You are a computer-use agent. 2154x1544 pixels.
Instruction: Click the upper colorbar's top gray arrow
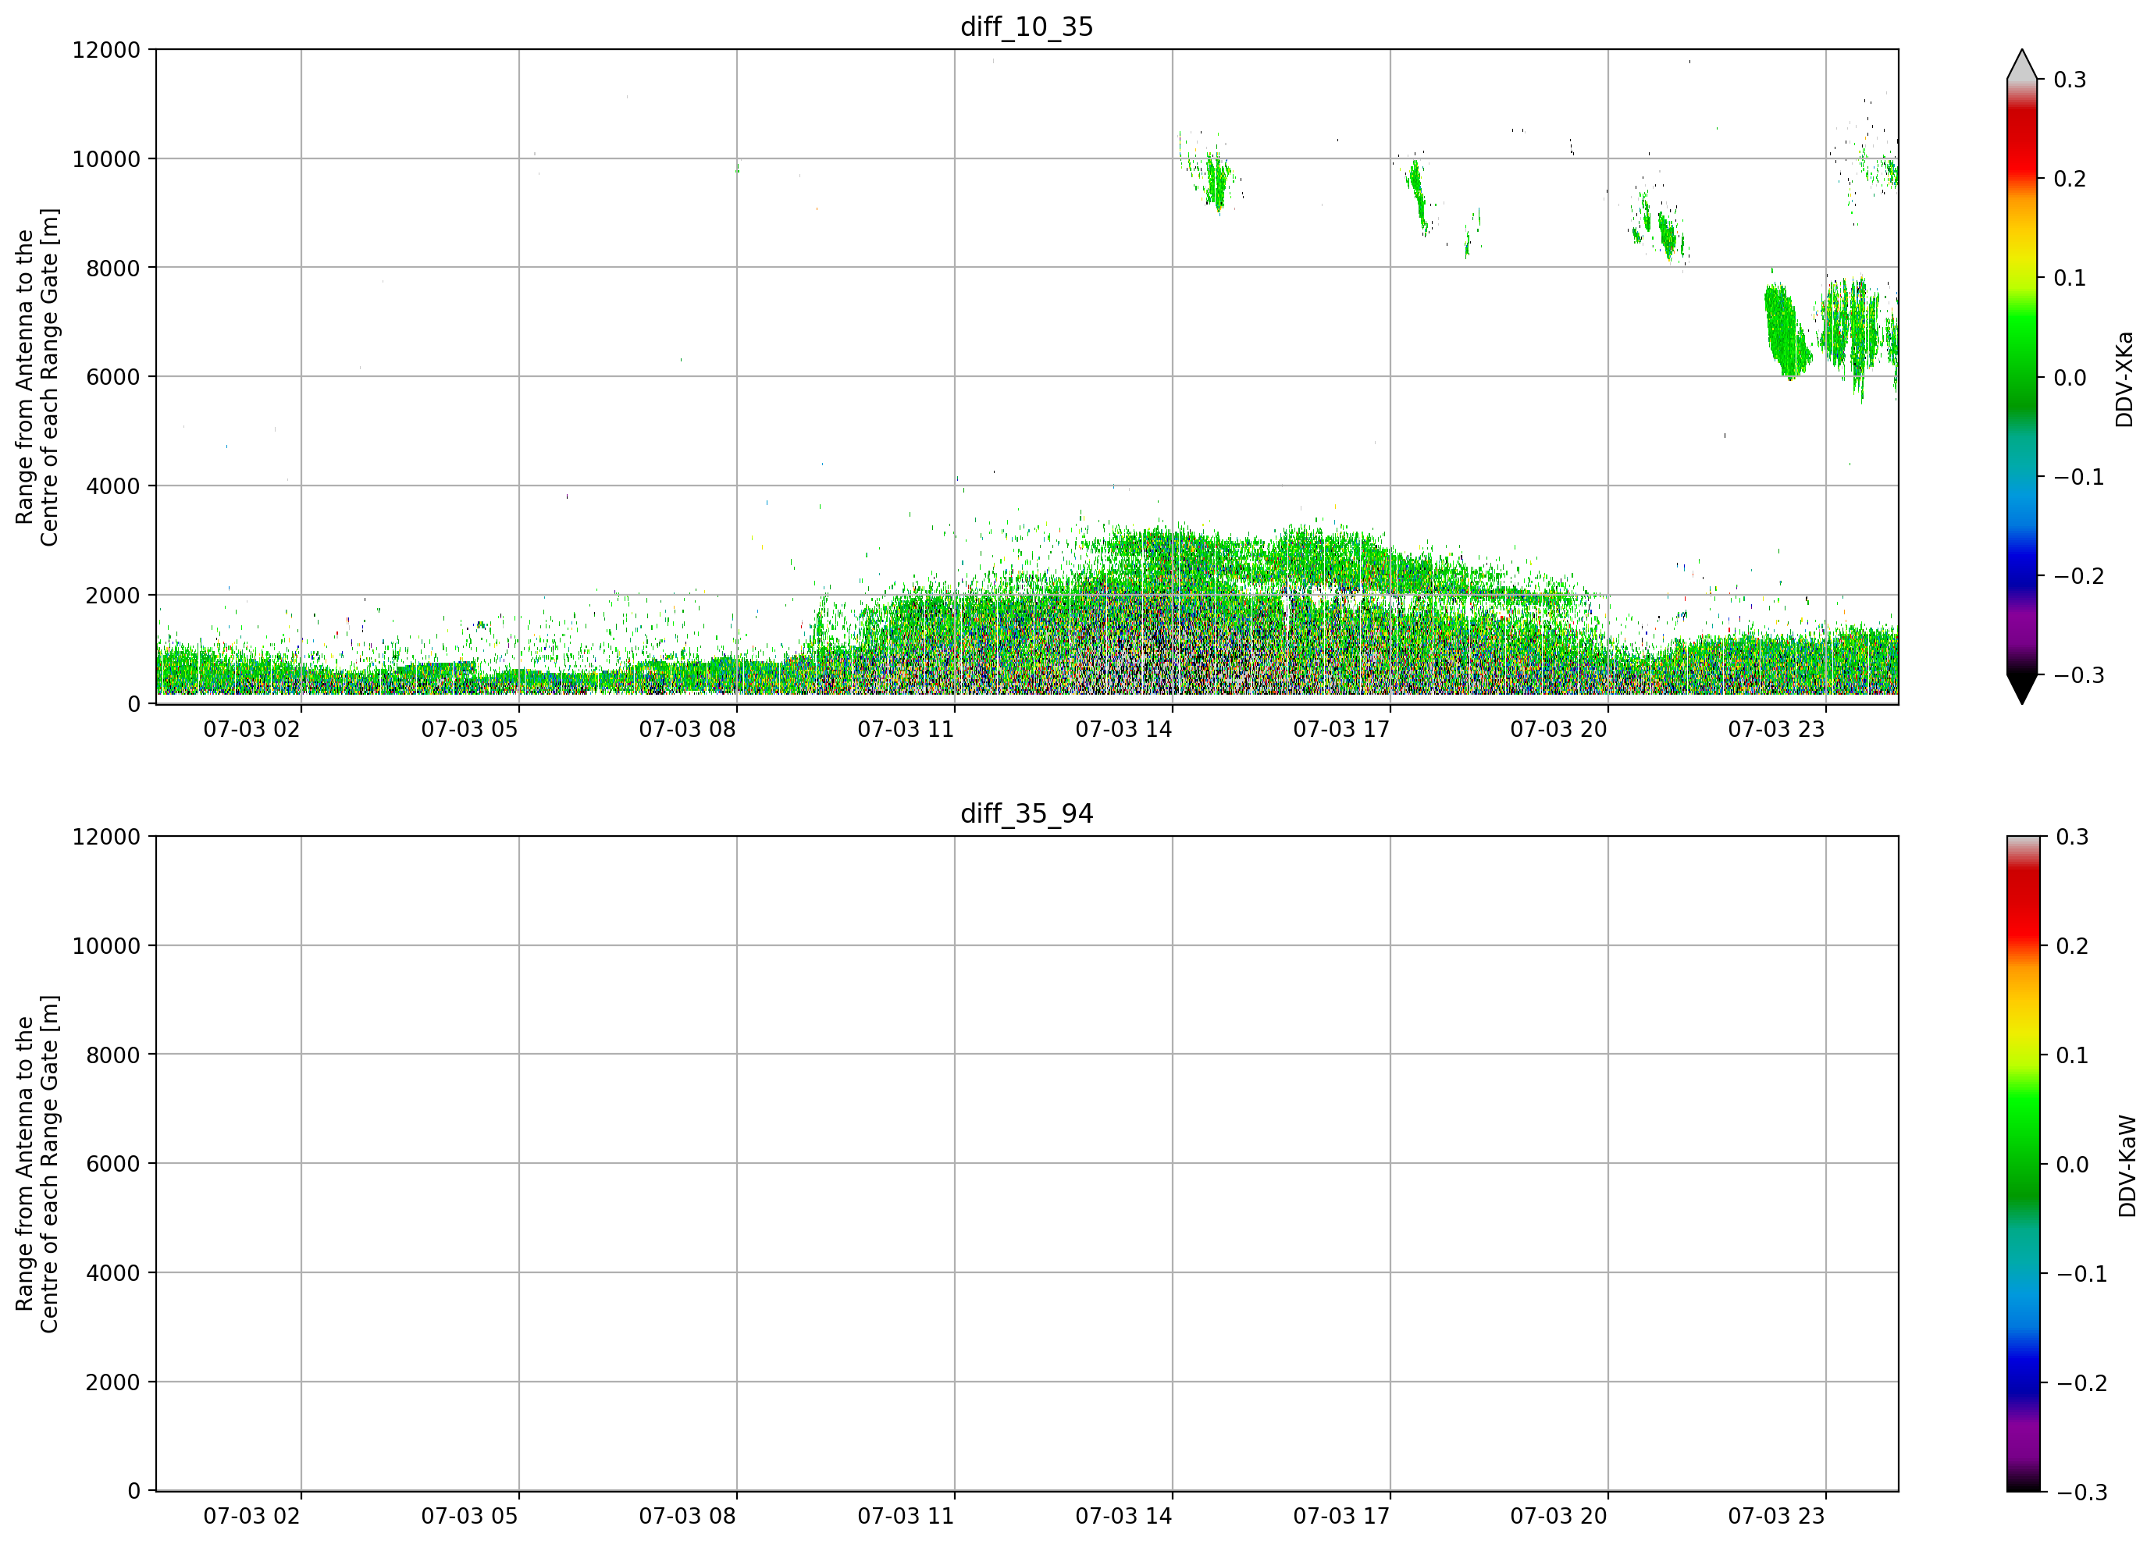coord(2022,64)
